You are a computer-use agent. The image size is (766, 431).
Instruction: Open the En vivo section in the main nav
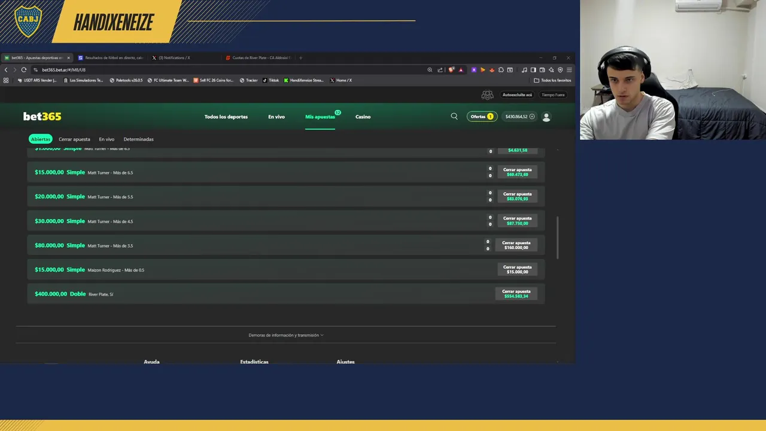(276, 117)
